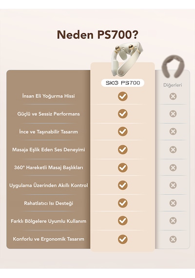Image resolution: width=195 pixels, height=278 pixels.
Task: Click the Diğerleri column header
Action: click(173, 85)
